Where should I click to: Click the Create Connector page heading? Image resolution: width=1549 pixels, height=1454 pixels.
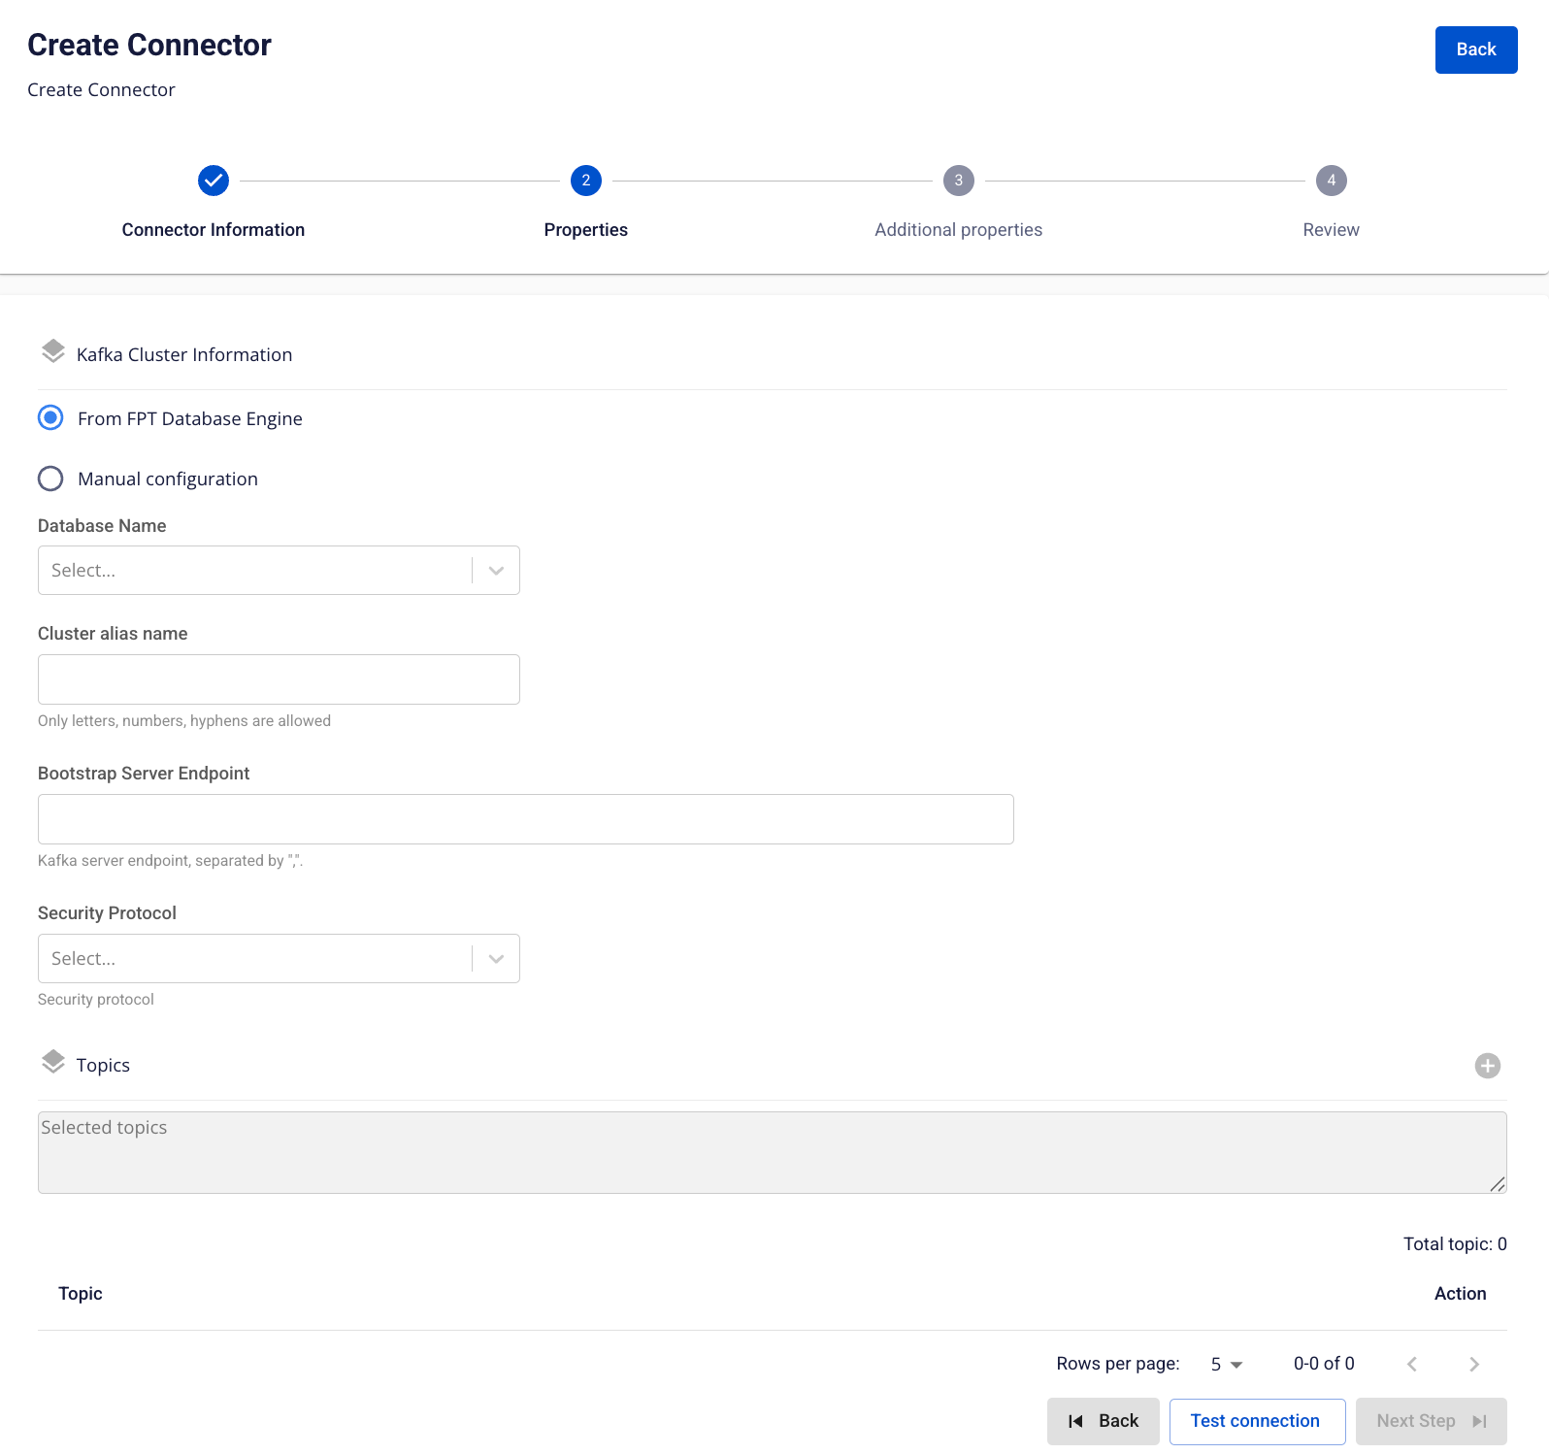pyautogui.click(x=149, y=45)
